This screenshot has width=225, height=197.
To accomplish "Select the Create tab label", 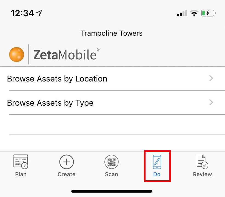I will pos(66,174).
